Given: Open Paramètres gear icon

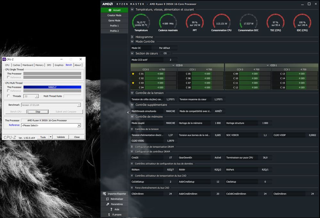Looking at the screenshot, I should pos(108,204).
